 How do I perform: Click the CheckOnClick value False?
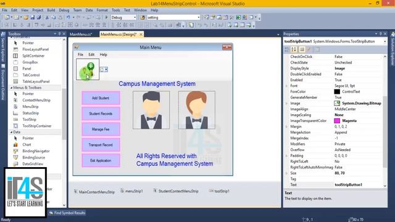pos(338,57)
